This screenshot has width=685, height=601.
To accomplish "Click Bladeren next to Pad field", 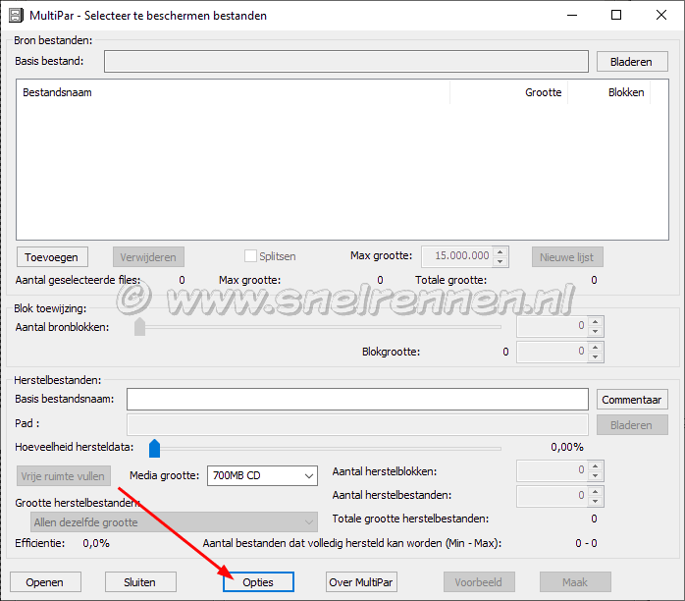I will coord(632,425).
